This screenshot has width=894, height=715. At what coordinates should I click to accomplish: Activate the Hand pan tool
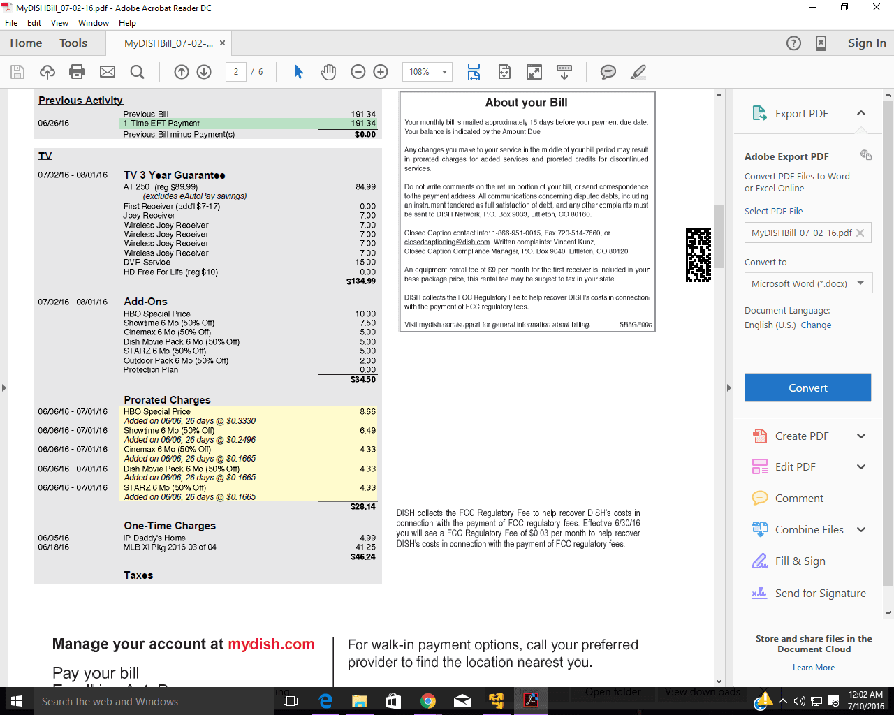328,72
